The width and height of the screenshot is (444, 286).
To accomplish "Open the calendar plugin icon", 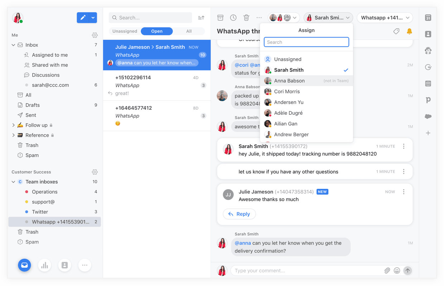I will click(428, 18).
